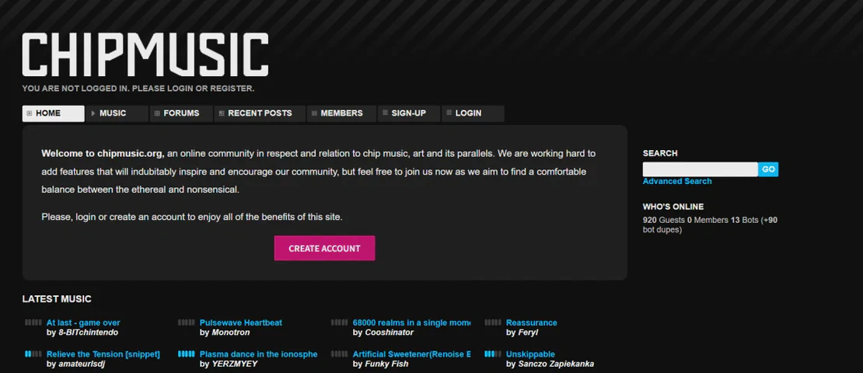Open track 68000 realms in a single moment

[412, 323]
